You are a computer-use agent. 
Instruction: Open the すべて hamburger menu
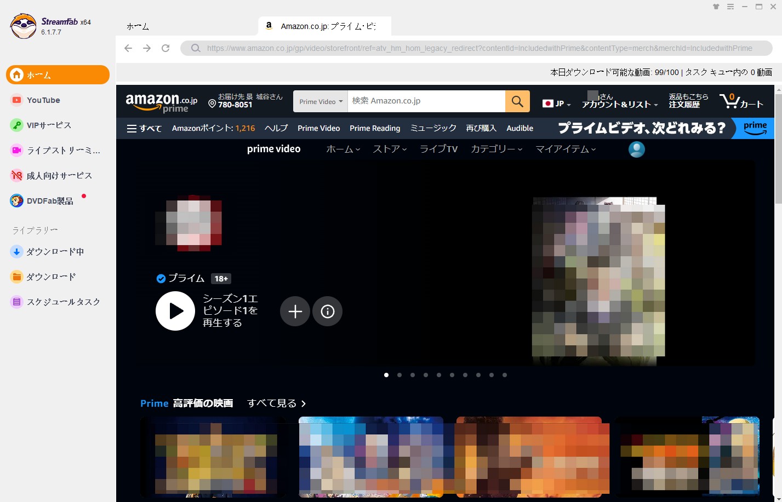pos(144,129)
